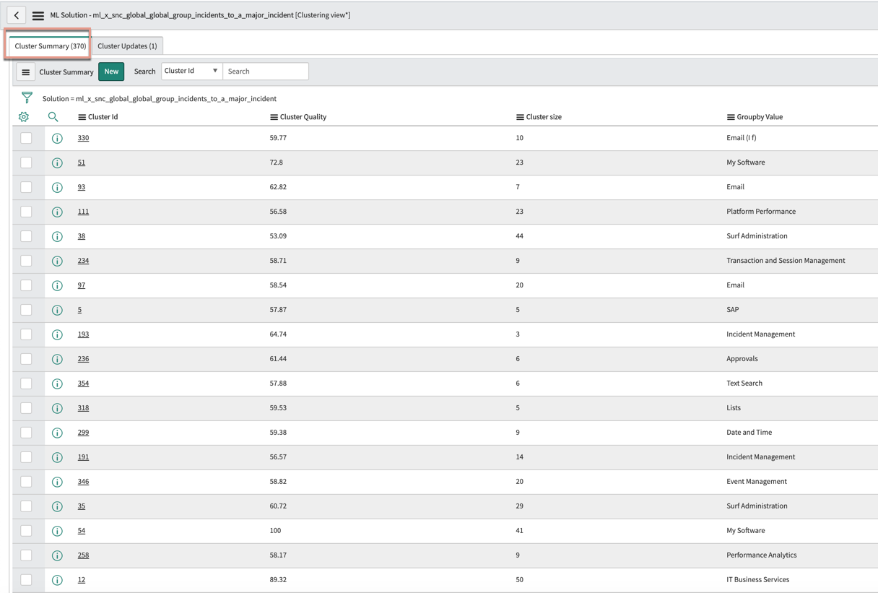This screenshot has height=593, width=878.
Task: Check the box for cluster 330 row
Action: click(x=26, y=137)
